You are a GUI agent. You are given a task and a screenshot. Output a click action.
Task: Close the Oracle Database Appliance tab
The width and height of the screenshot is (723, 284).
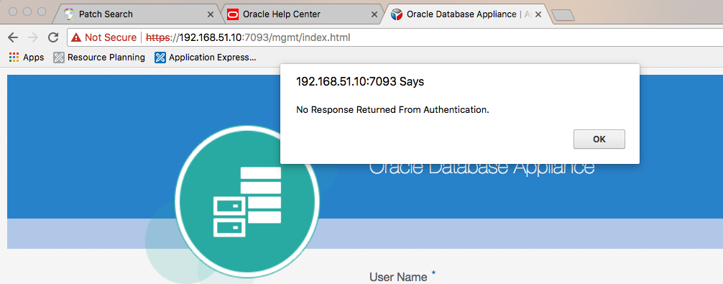538,15
